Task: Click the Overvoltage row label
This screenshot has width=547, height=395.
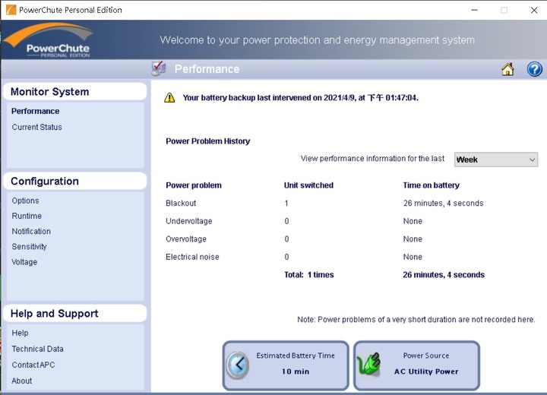Action: [186, 239]
